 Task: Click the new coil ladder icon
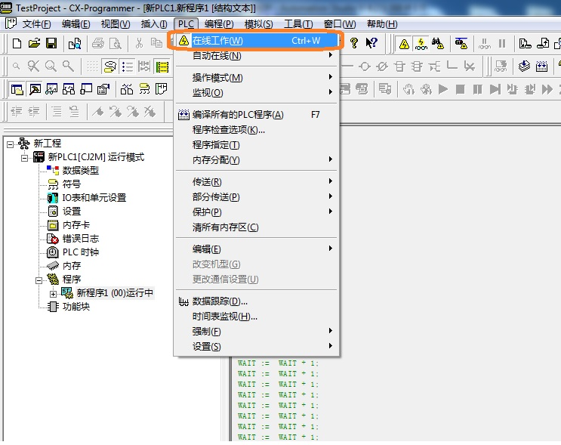click(x=365, y=66)
